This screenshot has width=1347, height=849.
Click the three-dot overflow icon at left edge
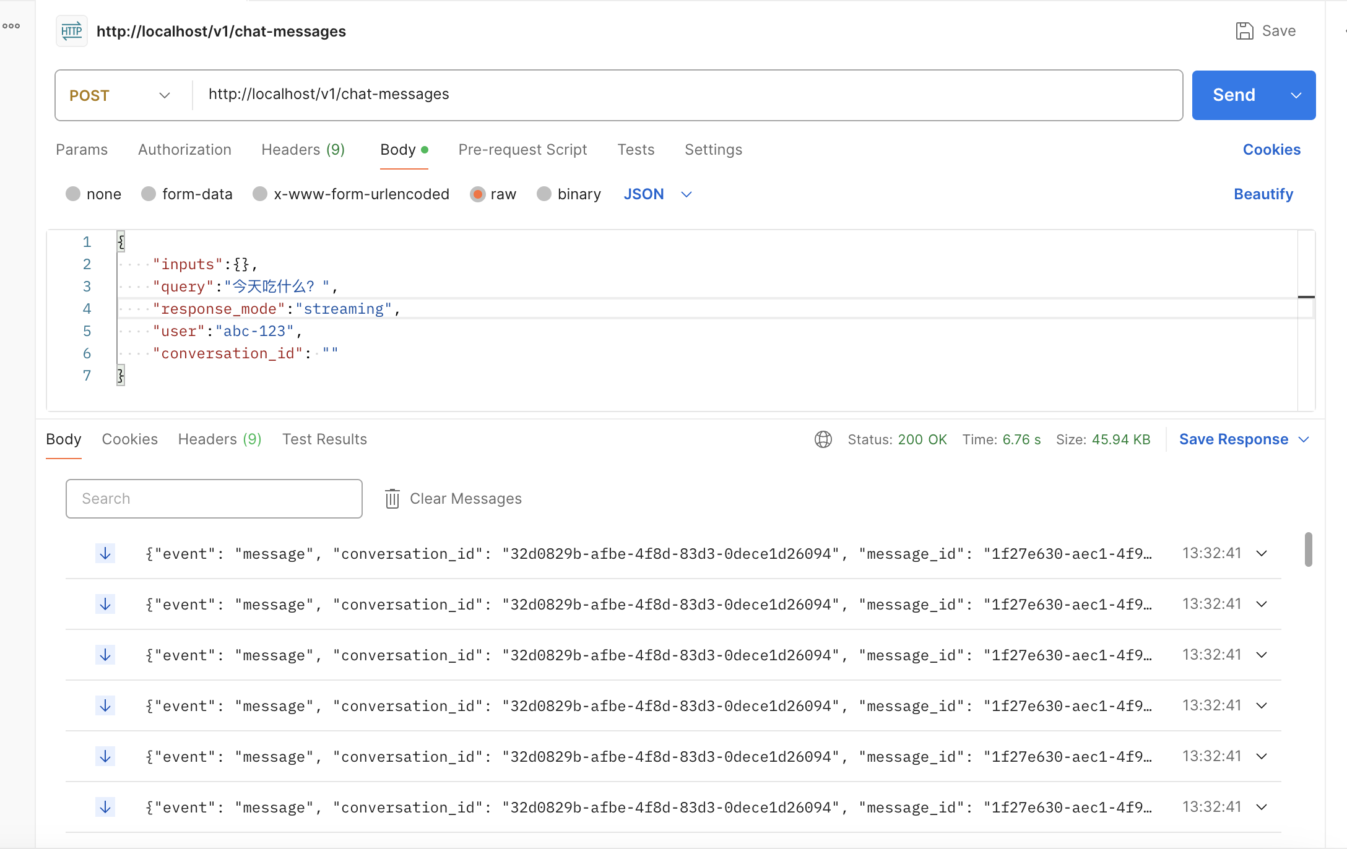tap(11, 26)
